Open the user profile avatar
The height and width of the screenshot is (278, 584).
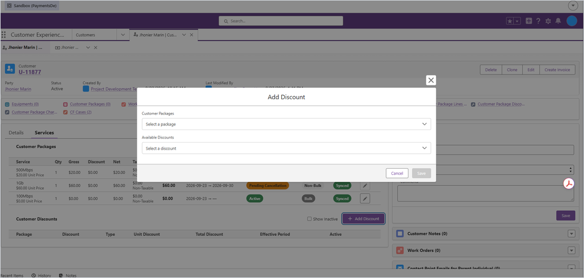(572, 21)
